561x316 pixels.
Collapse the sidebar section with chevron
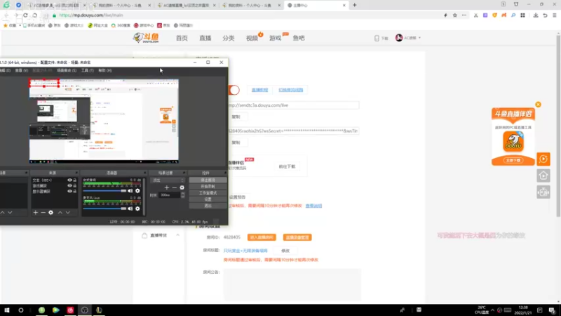click(178, 235)
